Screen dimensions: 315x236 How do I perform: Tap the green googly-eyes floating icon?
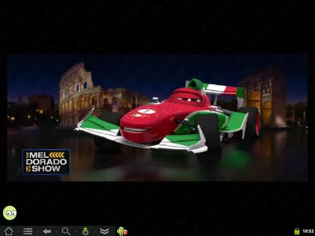coord(10,213)
